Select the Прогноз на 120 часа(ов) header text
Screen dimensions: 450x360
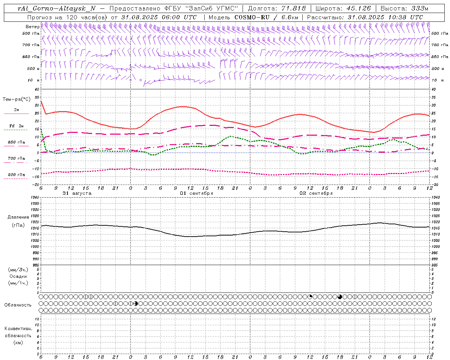pos(67,17)
